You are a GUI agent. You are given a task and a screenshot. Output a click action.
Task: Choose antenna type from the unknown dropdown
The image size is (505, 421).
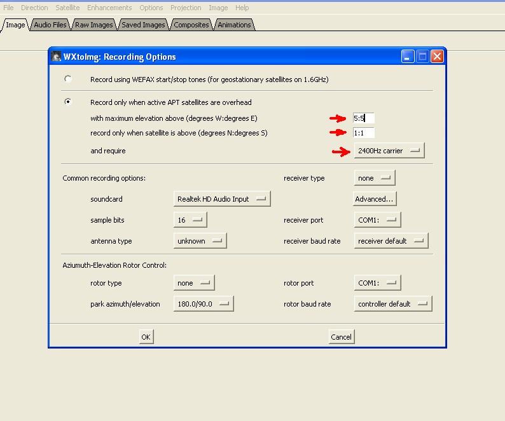(200, 240)
